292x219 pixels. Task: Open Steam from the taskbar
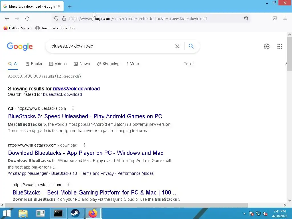click(75, 213)
